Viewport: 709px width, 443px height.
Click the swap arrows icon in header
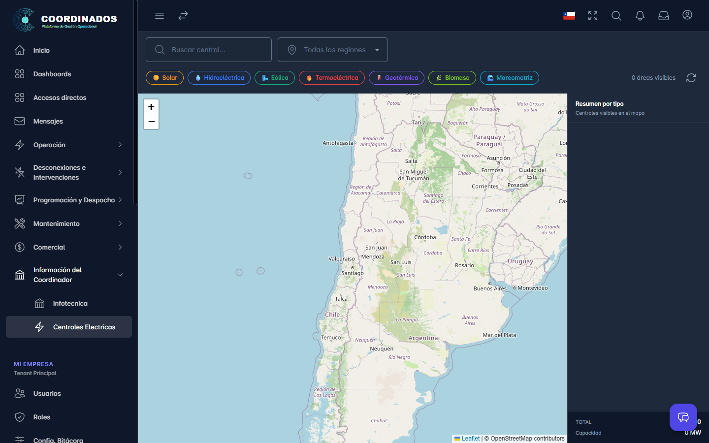[x=183, y=16]
